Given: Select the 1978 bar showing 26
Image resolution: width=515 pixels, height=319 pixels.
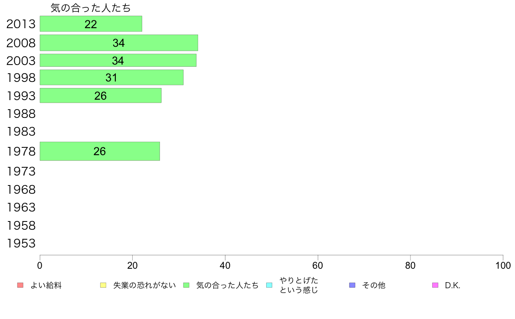Looking at the screenshot, I should click(x=100, y=151).
